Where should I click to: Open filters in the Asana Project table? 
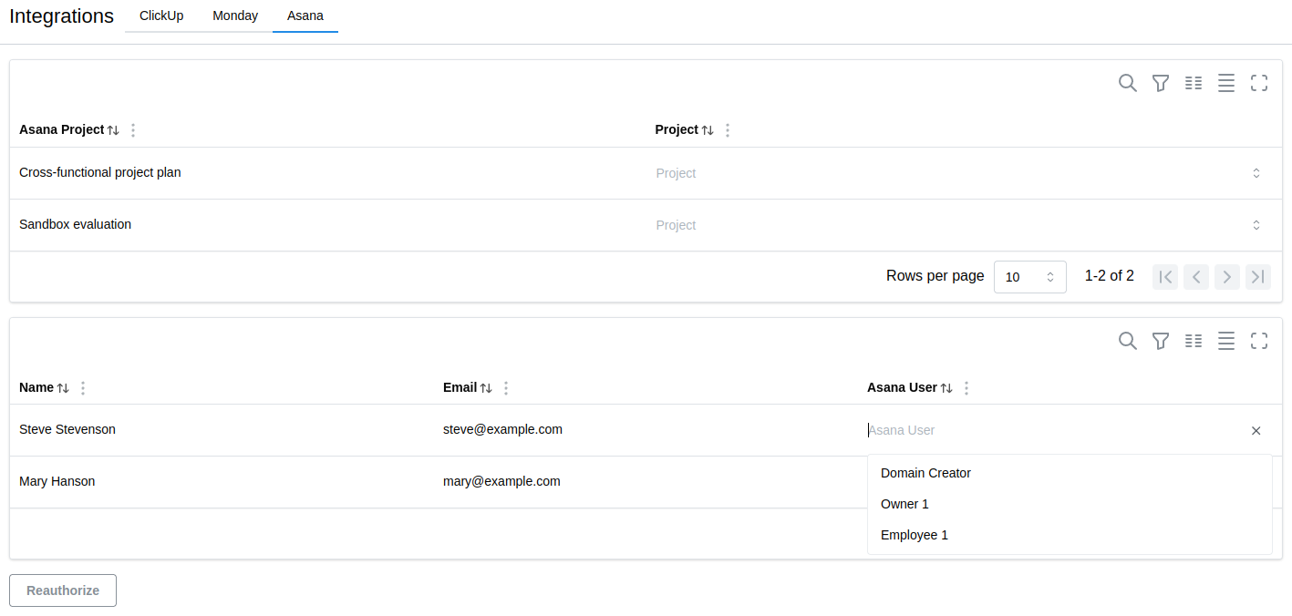point(1161,83)
